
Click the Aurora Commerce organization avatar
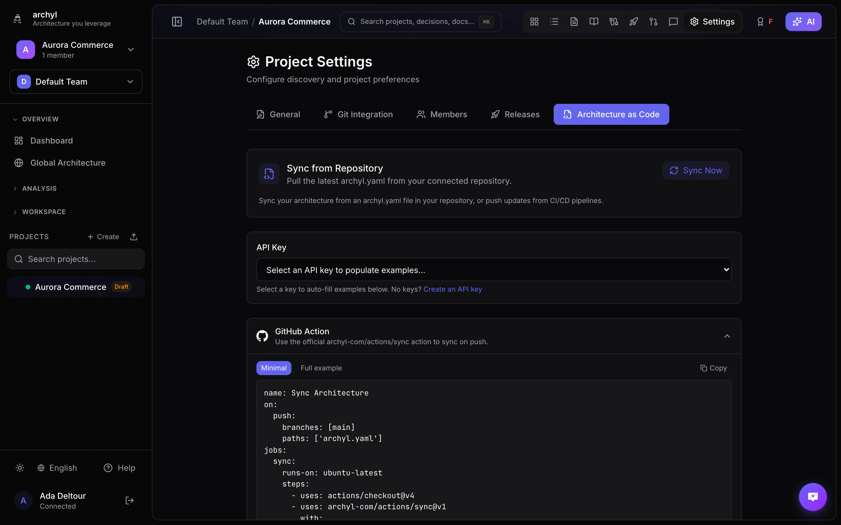[x=26, y=50]
